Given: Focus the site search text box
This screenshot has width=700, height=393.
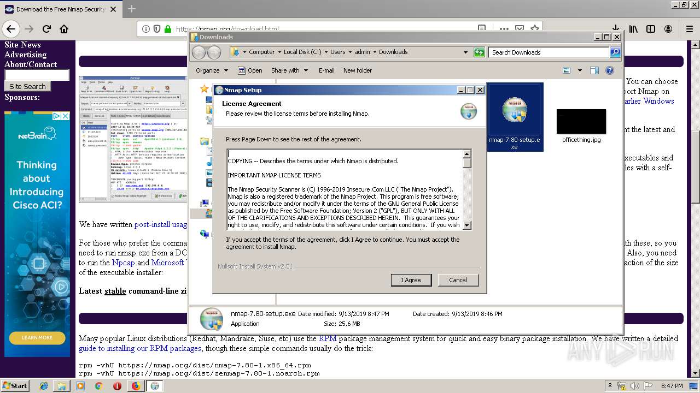Looking at the screenshot, I should [37, 75].
